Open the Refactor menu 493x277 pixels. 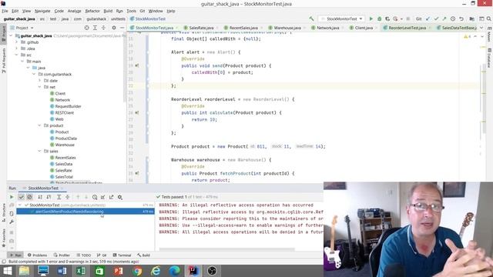pyautogui.click(x=92, y=11)
